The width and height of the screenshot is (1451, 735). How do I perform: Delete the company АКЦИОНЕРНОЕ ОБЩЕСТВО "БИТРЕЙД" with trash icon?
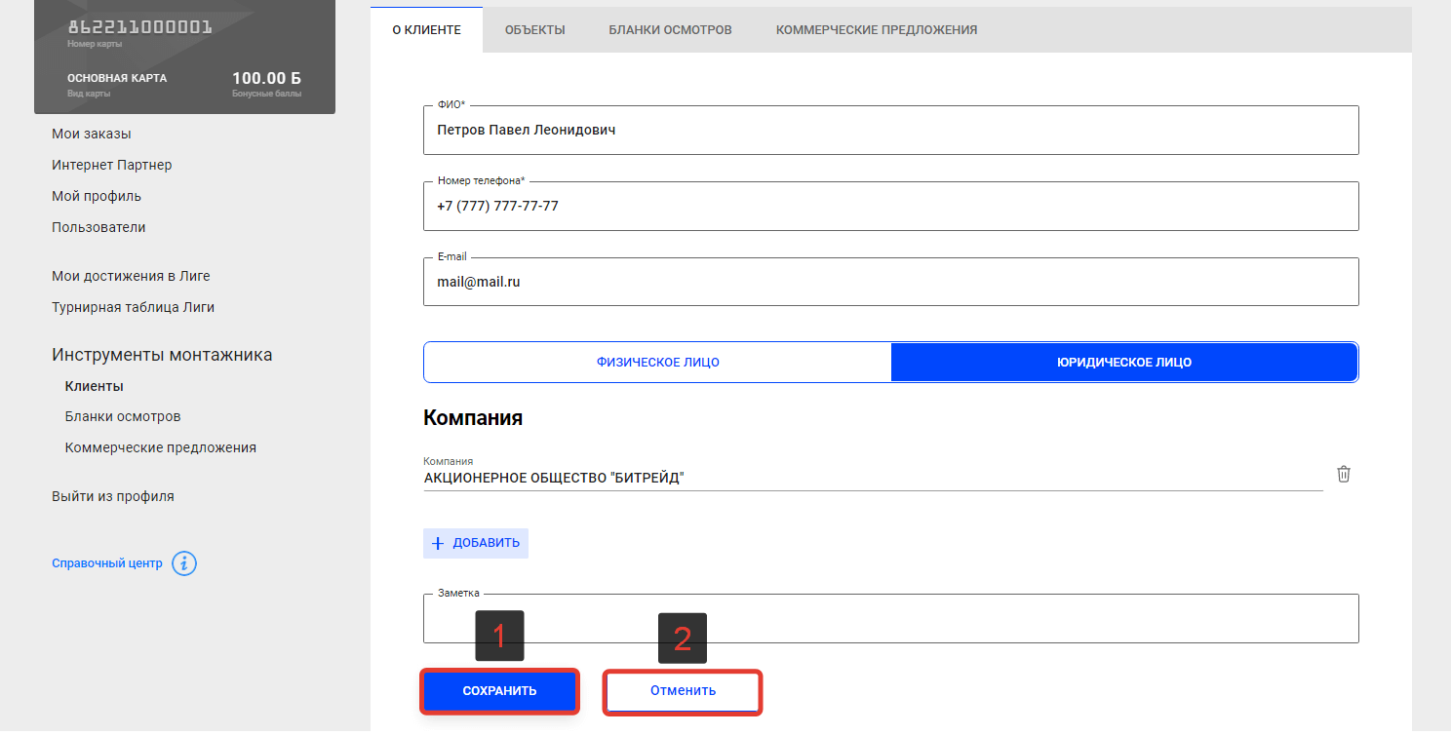1343,475
